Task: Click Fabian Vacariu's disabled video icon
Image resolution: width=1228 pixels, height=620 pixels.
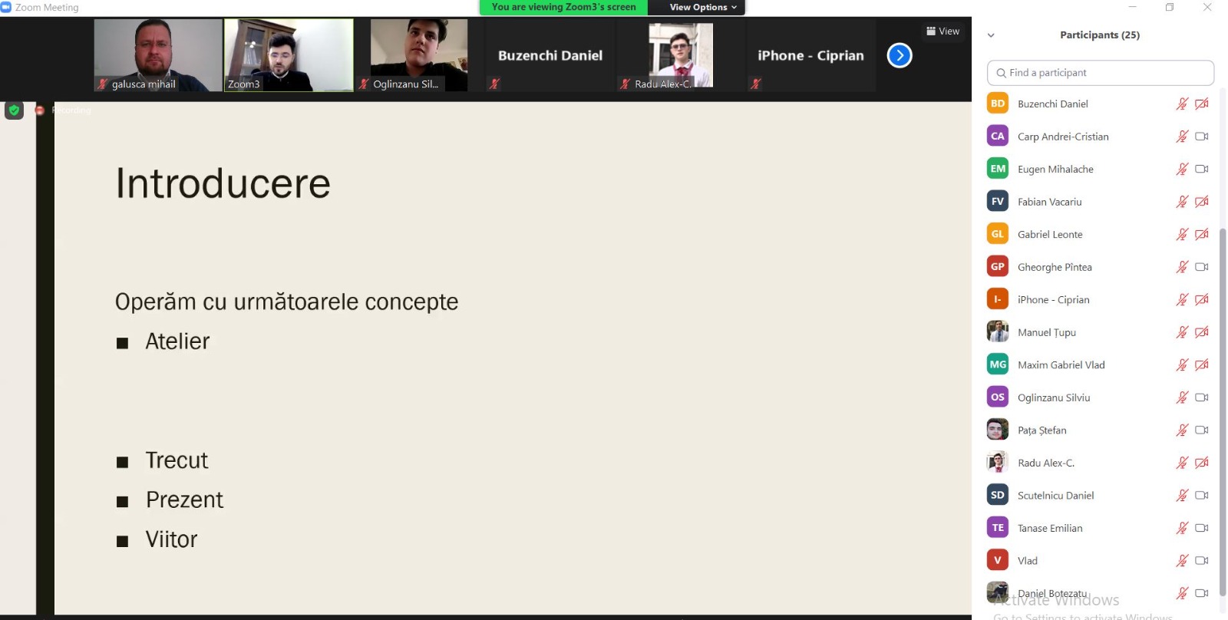Action: point(1201,202)
